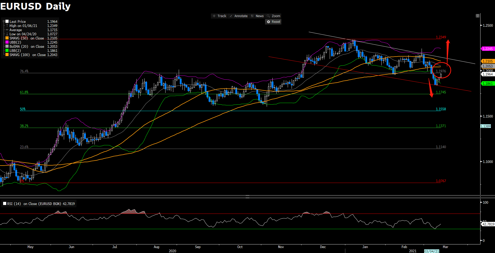
Task: Click the Reset zoom button
Action: 273,22
